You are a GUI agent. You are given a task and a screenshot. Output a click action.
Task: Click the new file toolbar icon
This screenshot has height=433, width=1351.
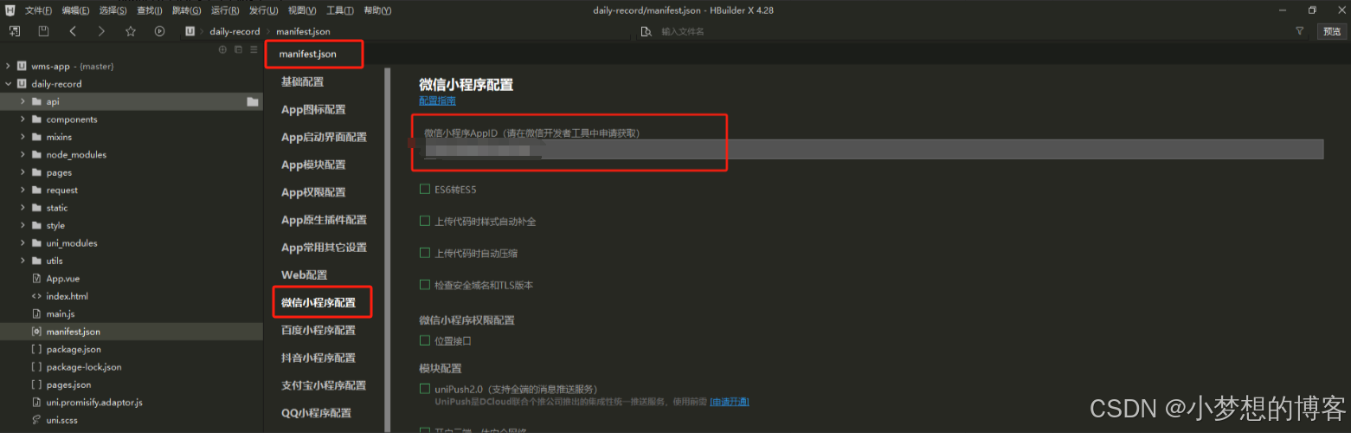[15, 31]
